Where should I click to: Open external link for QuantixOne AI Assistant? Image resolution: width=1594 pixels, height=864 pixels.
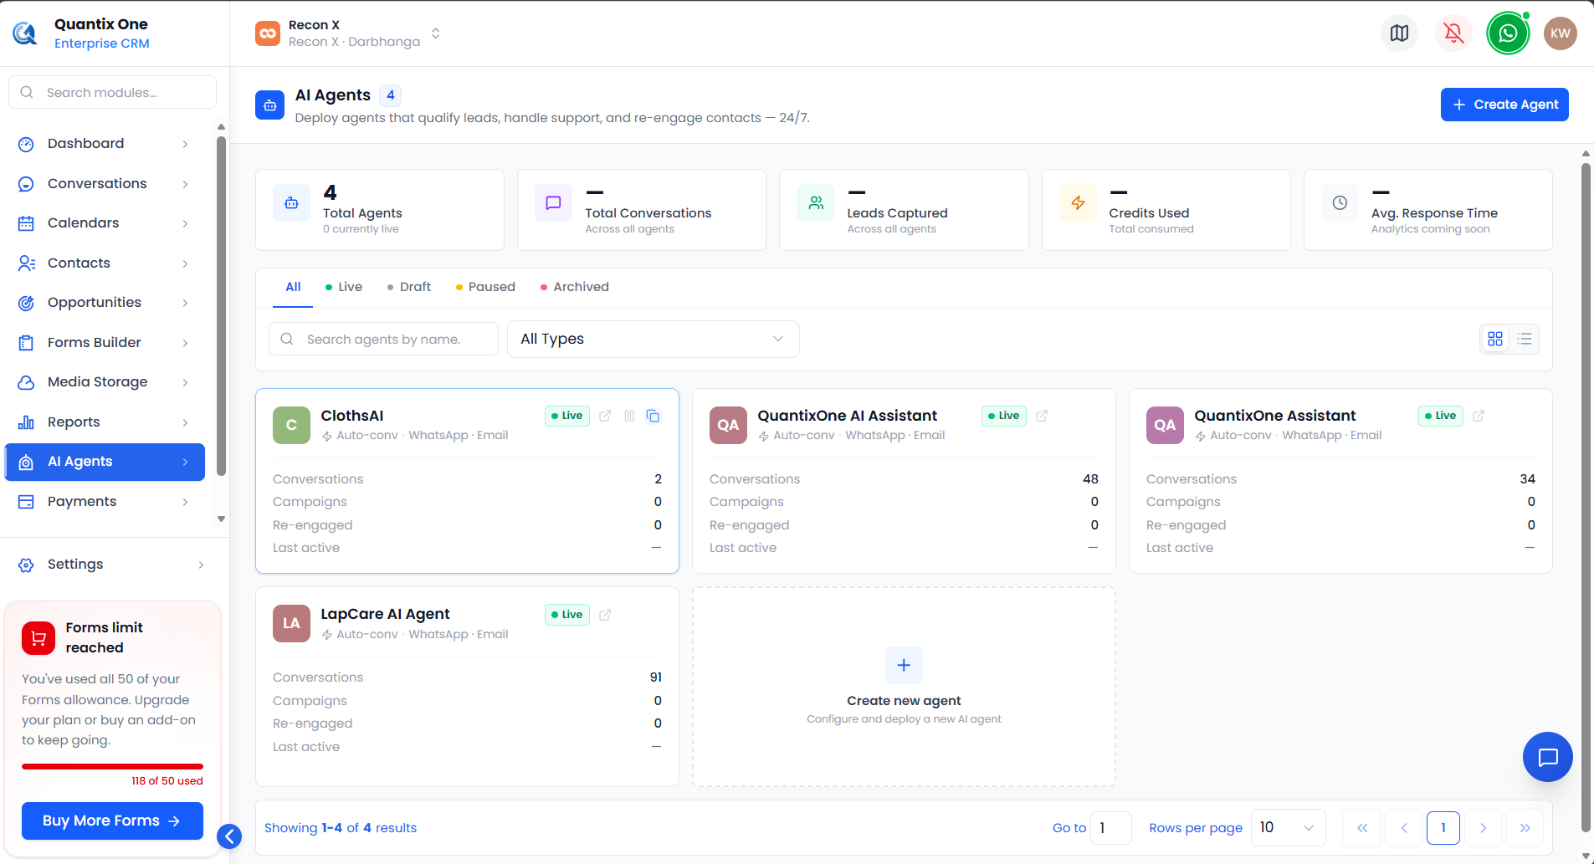click(x=1042, y=416)
